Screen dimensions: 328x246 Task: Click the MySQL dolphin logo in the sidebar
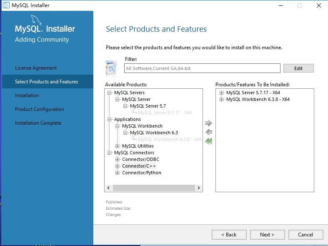(x=36, y=20)
